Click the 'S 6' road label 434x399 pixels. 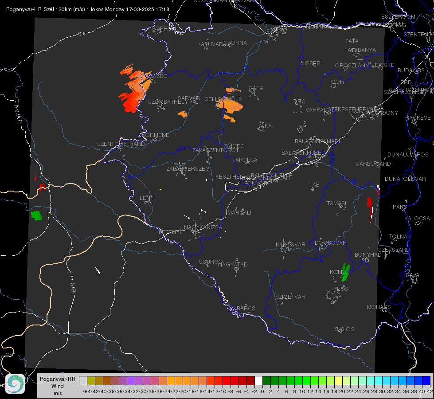click(82, 34)
